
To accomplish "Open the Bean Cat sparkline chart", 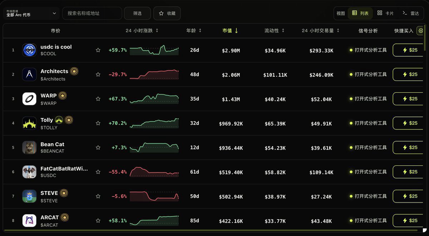I will tap(154, 148).
